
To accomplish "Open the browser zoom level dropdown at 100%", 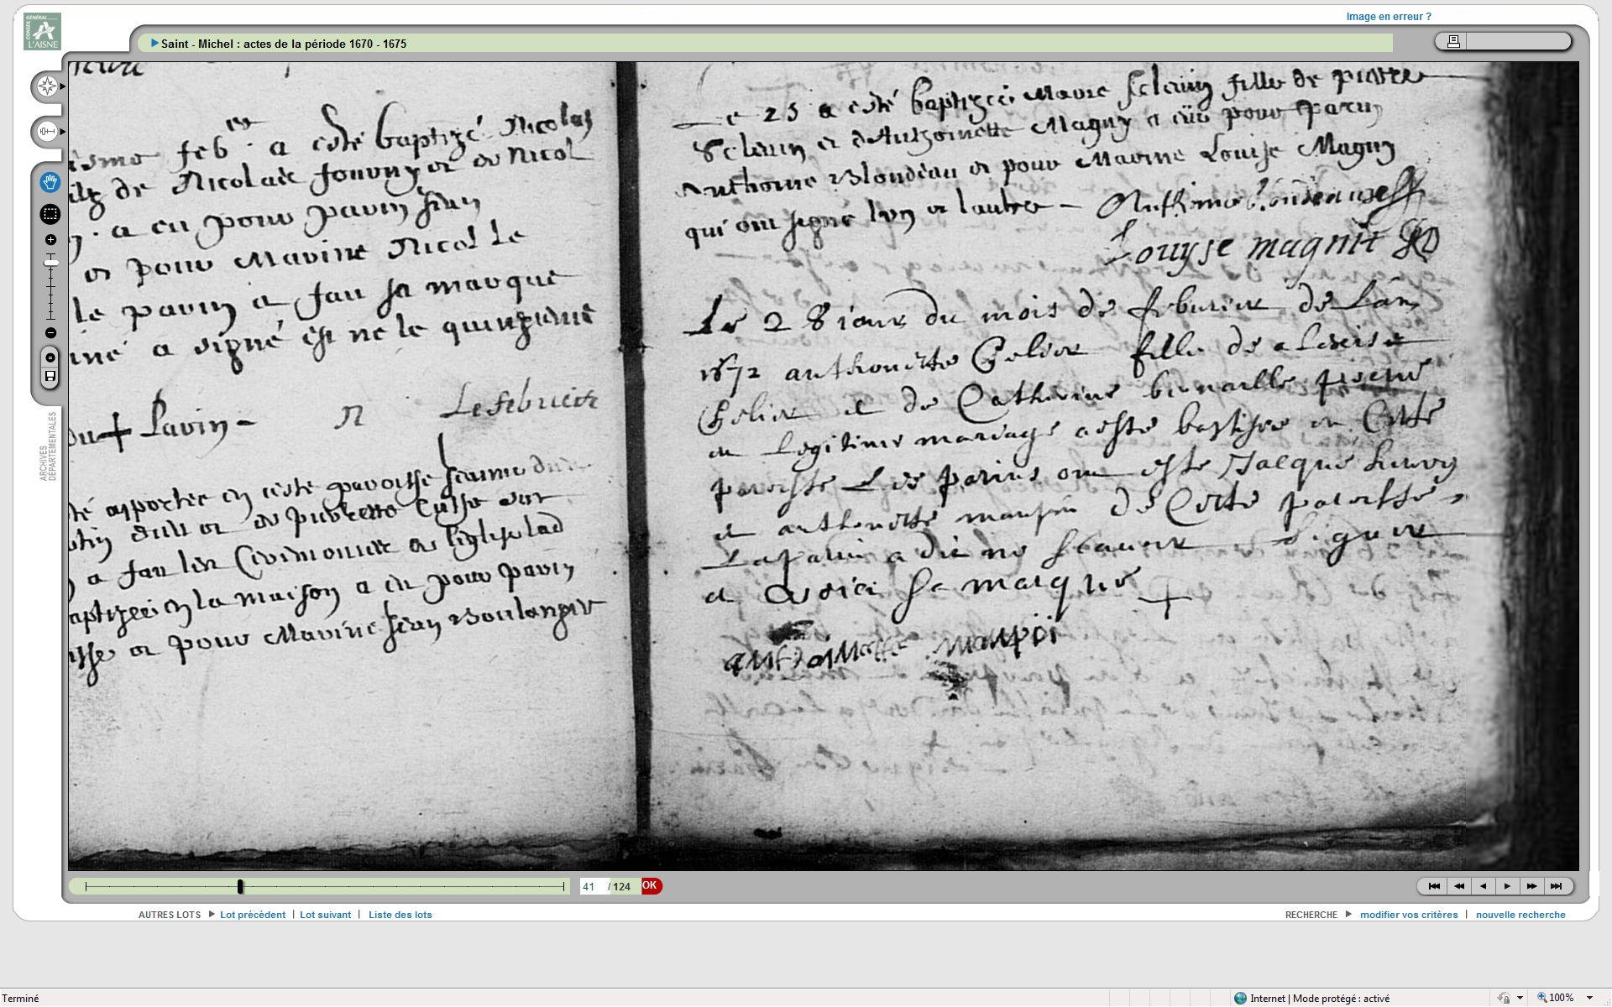I will pos(1588,998).
